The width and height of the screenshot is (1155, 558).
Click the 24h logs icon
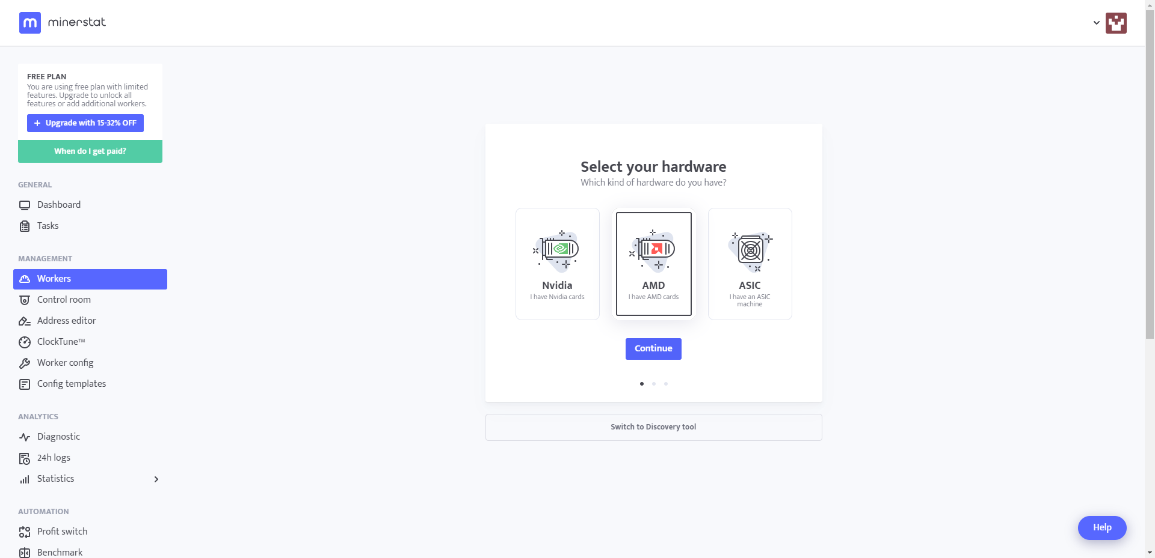25,459
